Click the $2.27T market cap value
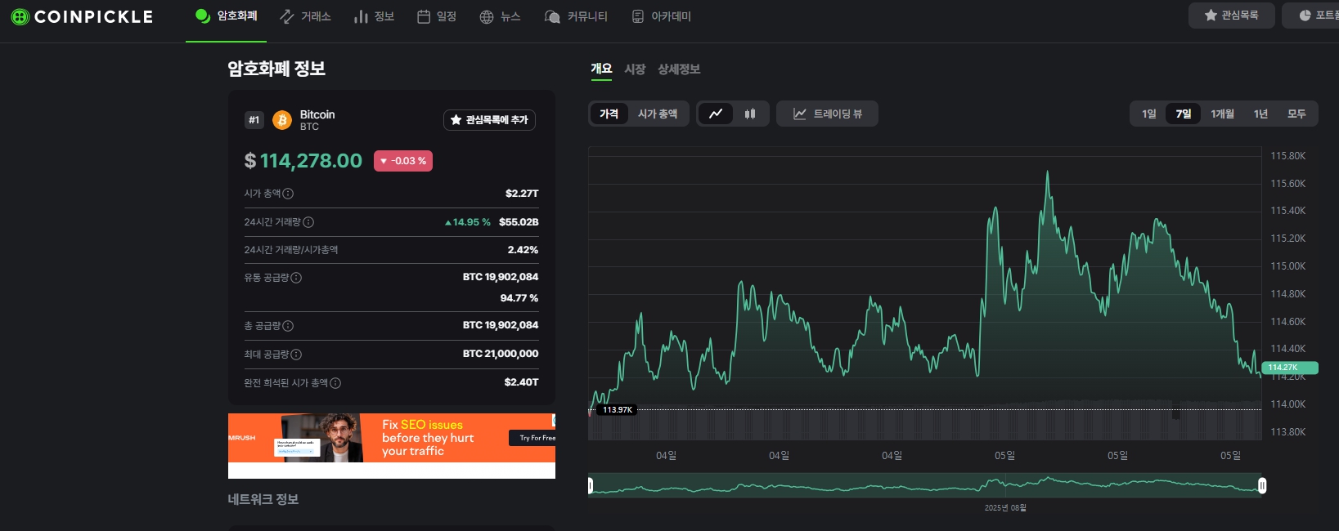The image size is (1339, 531). (x=522, y=194)
